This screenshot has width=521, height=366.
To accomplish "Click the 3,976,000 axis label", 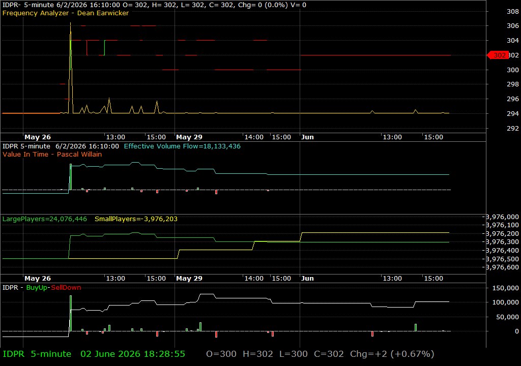I will point(502,217).
